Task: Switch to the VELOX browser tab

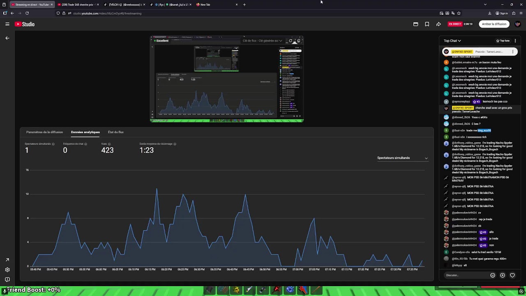Action: pos(125,5)
